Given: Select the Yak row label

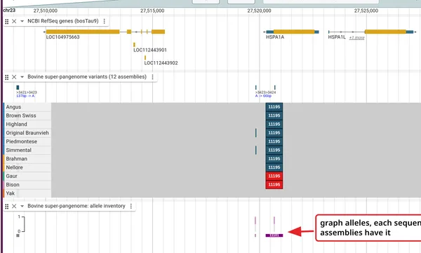Looking at the screenshot, I should click(x=11, y=193).
